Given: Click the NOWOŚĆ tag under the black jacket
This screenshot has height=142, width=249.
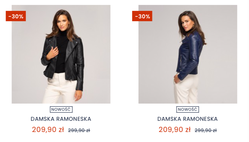Looking at the screenshot, I should (61, 110).
